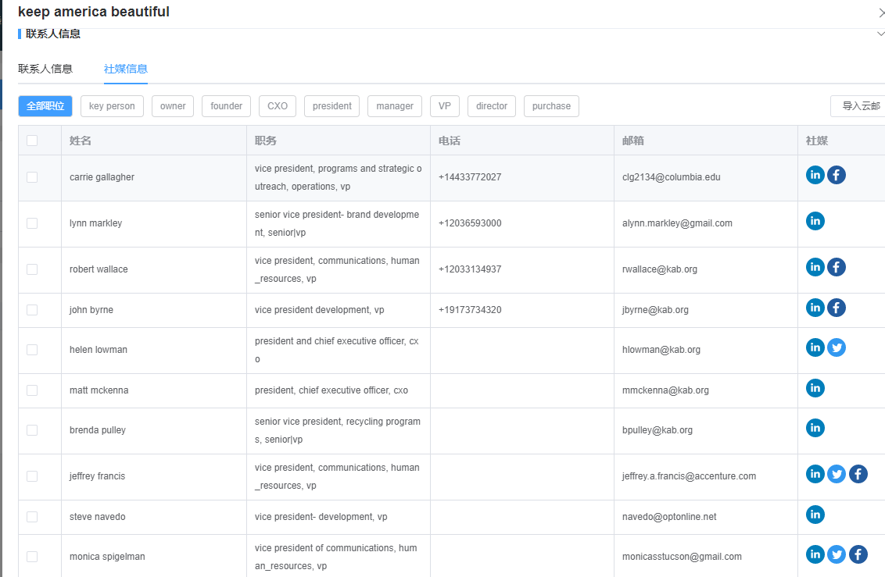
Task: Click email alynn.markley@gmail.com
Action: point(677,223)
